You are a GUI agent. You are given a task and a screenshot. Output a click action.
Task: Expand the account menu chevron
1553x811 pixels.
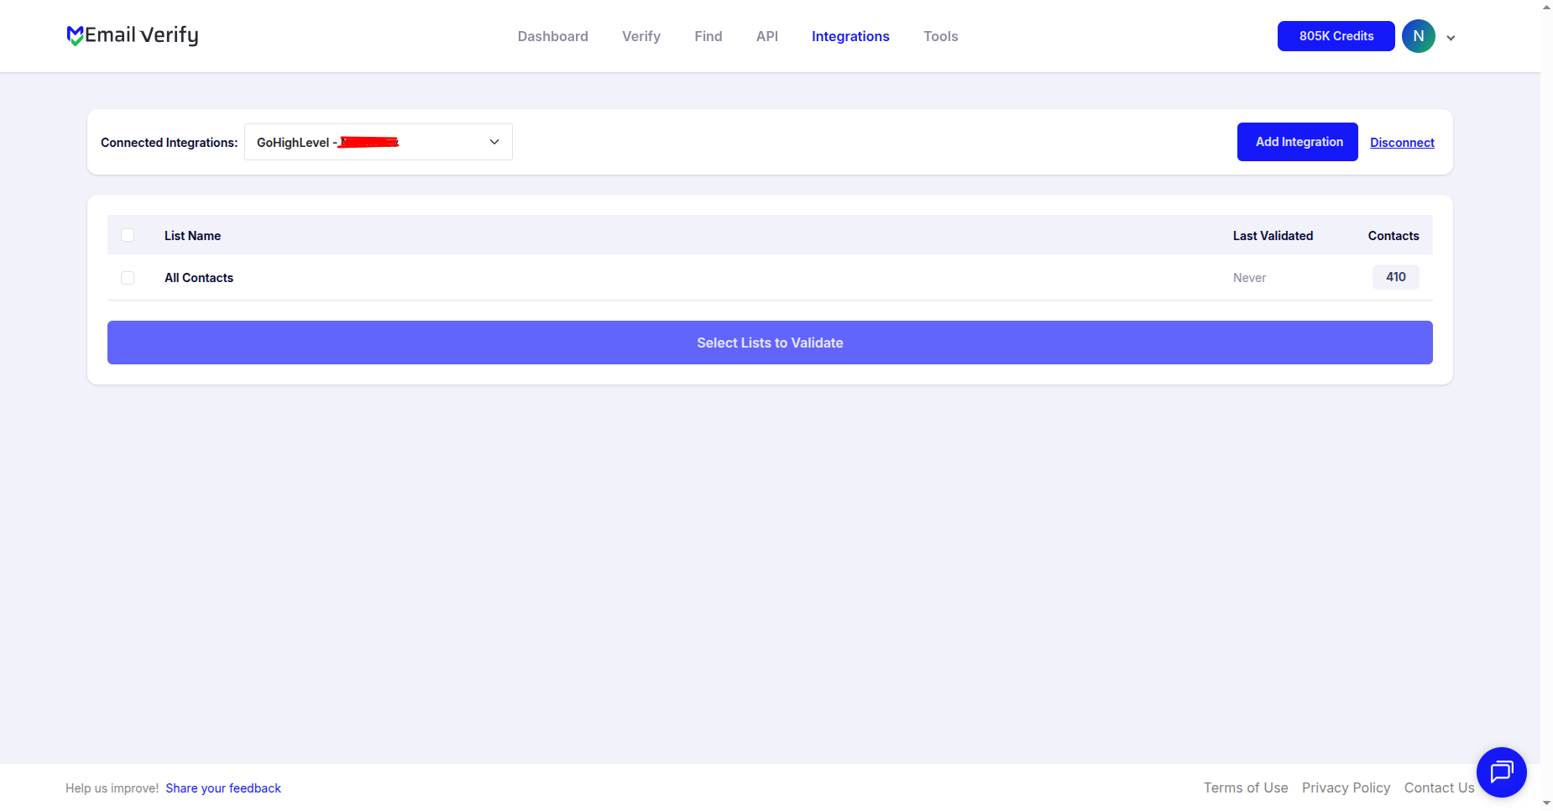[1451, 38]
